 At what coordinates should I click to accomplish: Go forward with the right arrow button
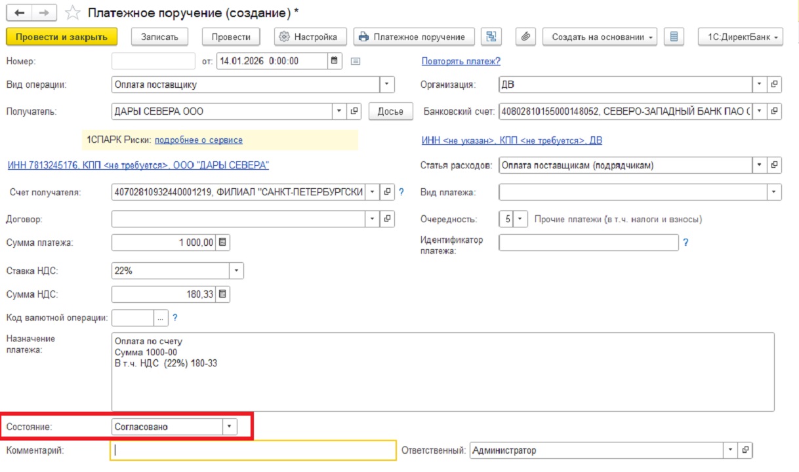click(45, 12)
